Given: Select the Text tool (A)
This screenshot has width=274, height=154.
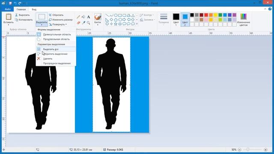Looking at the screenshot, I should 89,17.
